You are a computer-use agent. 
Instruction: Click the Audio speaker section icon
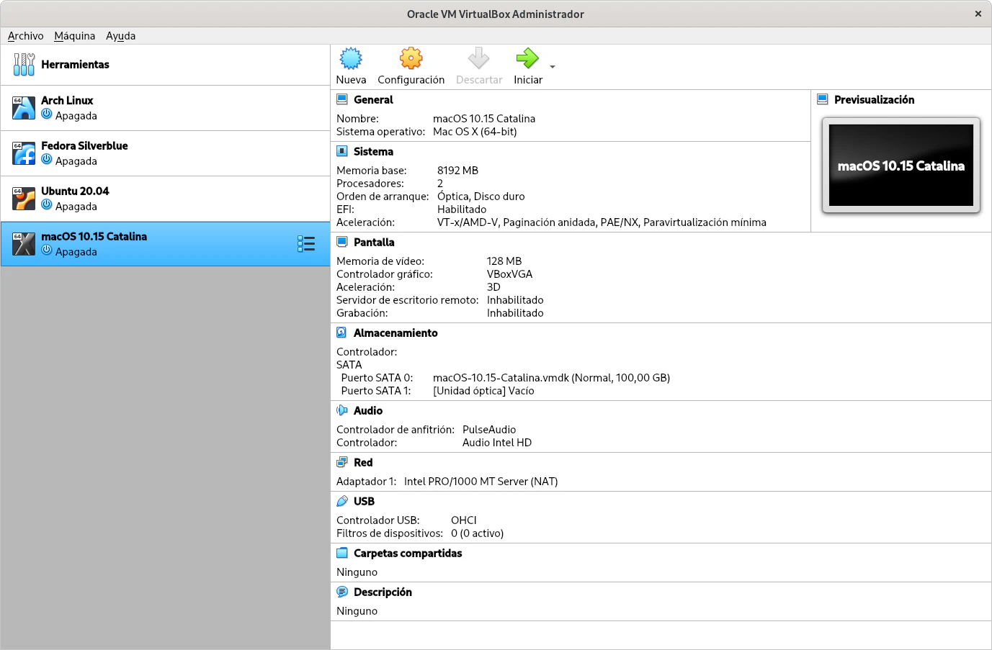pos(342,410)
